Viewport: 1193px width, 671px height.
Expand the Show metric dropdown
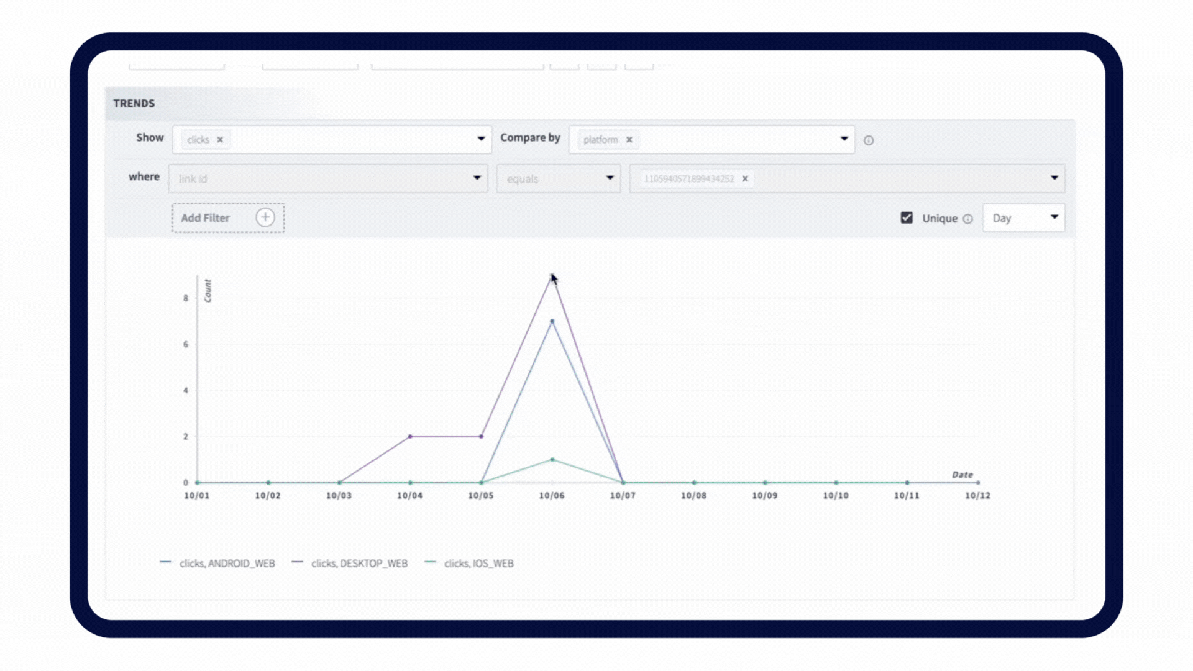pyautogui.click(x=481, y=139)
